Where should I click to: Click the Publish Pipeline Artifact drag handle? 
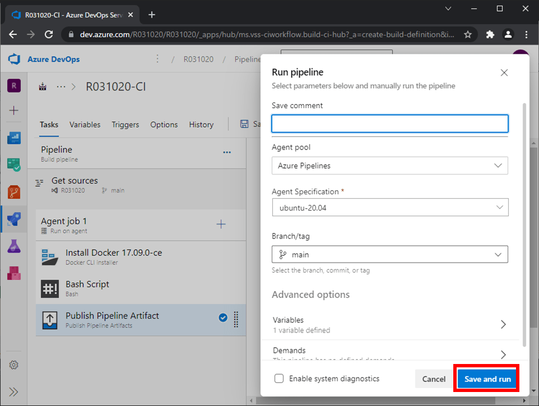coord(236,319)
